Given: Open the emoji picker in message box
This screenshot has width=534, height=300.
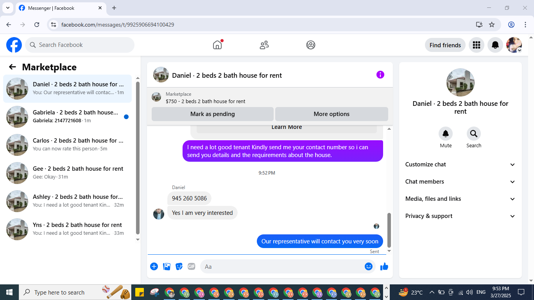Looking at the screenshot, I should click(x=369, y=266).
